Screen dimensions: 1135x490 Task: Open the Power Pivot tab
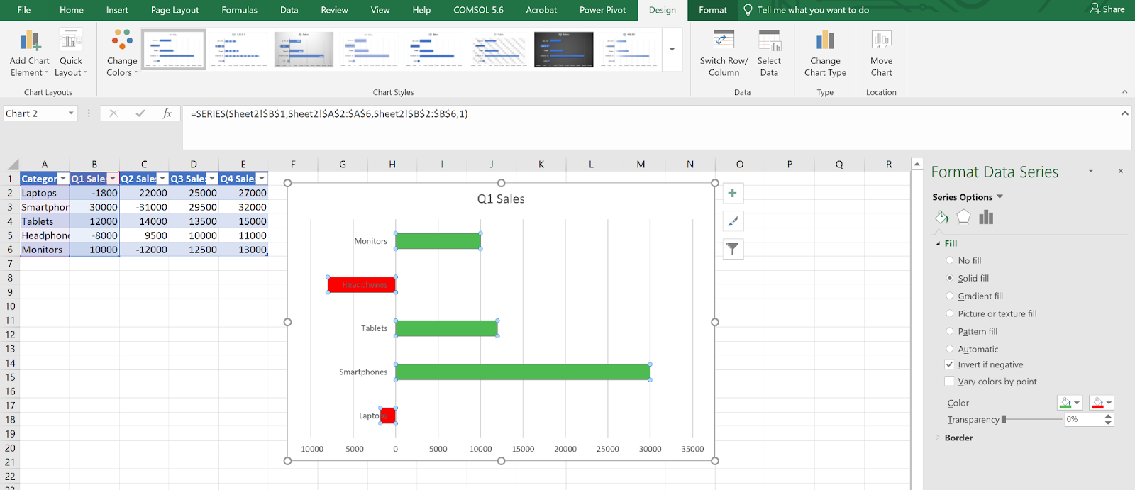[x=602, y=10]
